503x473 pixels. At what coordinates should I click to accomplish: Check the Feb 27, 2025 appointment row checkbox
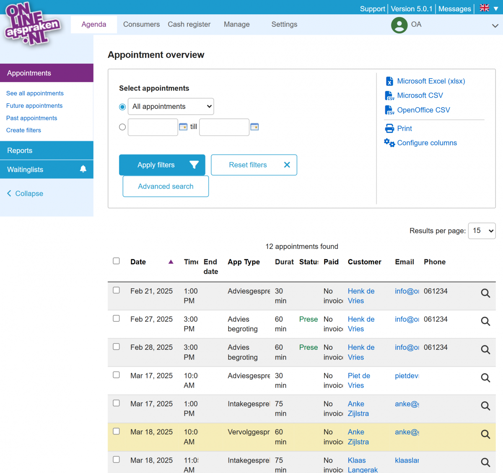(x=117, y=318)
